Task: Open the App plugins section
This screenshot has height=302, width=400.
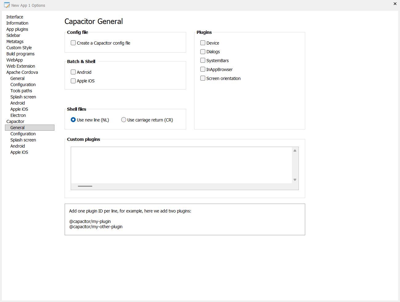Action: 17,29
